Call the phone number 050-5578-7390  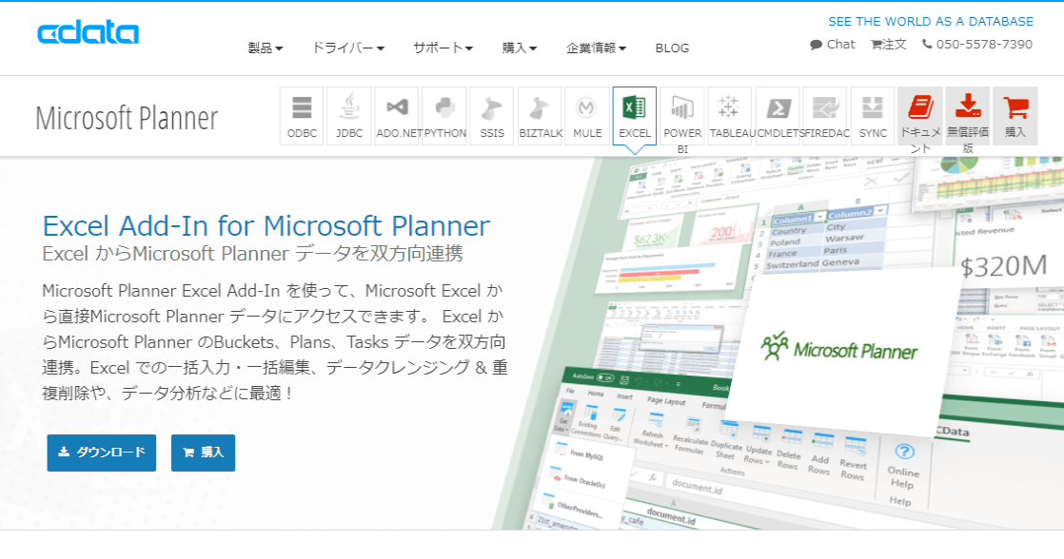(x=977, y=44)
